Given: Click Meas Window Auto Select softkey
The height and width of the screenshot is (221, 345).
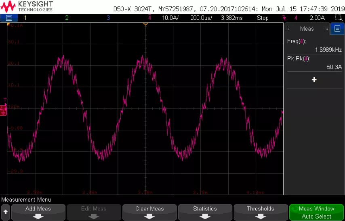Looking at the screenshot, I should pos(316,212).
